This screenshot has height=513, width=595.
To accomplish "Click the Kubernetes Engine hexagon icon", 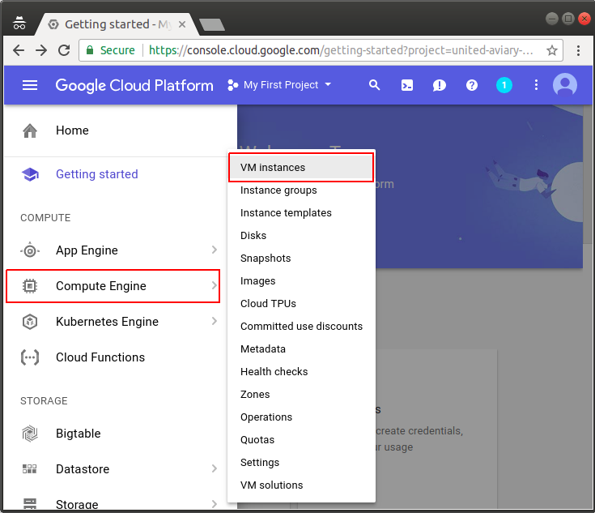I will click(30, 322).
